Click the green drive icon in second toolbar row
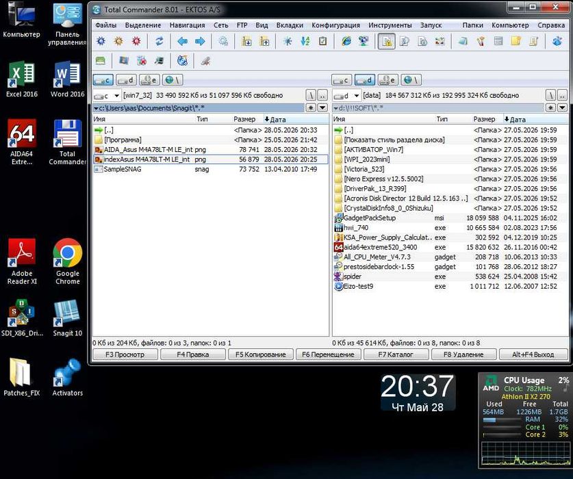Image resolution: width=573 pixels, height=479 pixels. click(x=101, y=61)
